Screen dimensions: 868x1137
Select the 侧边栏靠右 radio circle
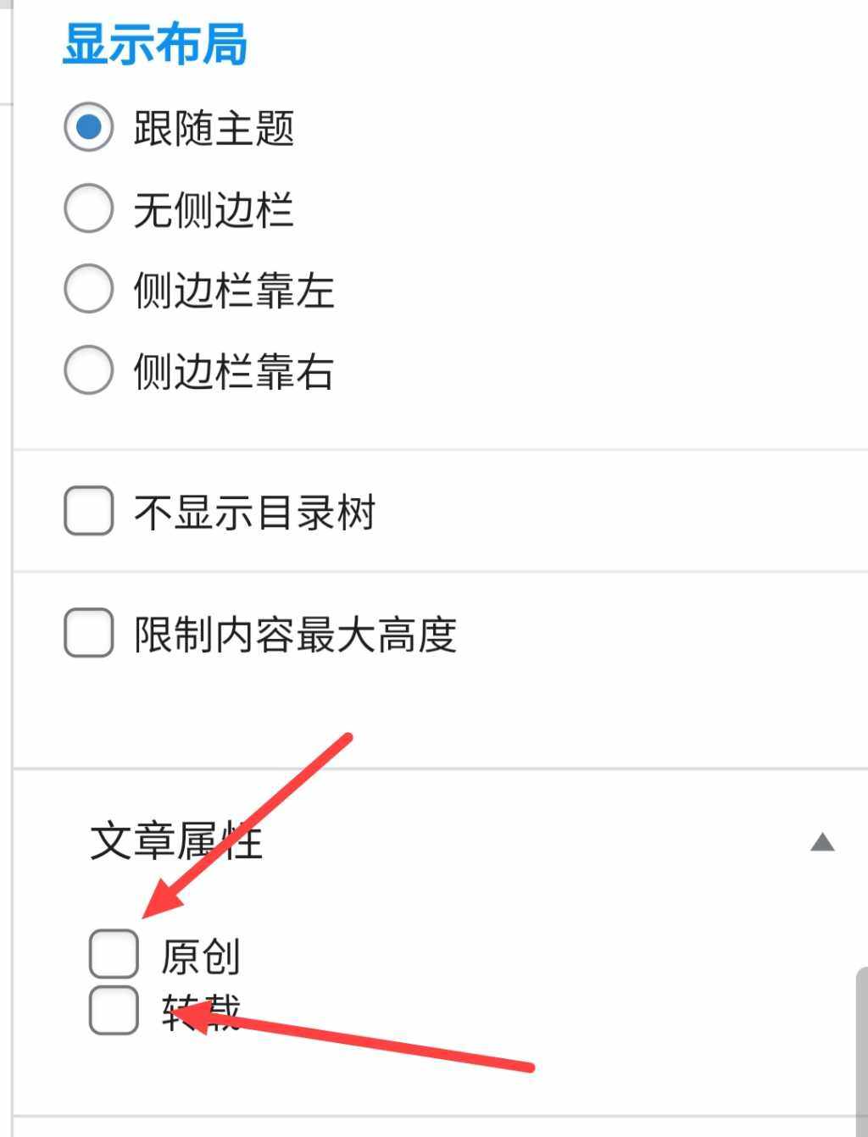point(89,369)
